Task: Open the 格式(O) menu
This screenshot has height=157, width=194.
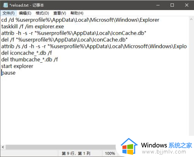Action: point(42,13)
